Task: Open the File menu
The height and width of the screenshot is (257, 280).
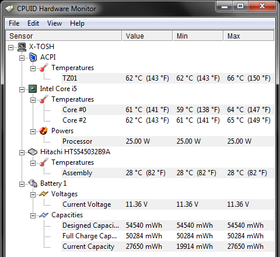Action: click(x=14, y=23)
